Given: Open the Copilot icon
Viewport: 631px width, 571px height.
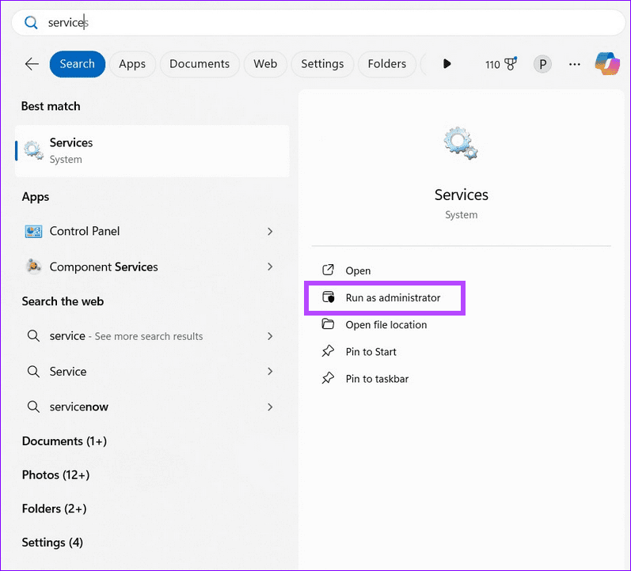Looking at the screenshot, I should 608,64.
